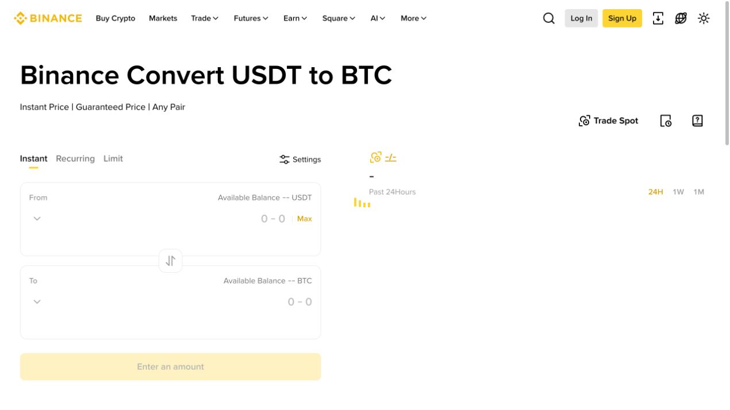Click the To amount input field
Screen dimensions: 730x410
pyautogui.click(x=300, y=302)
